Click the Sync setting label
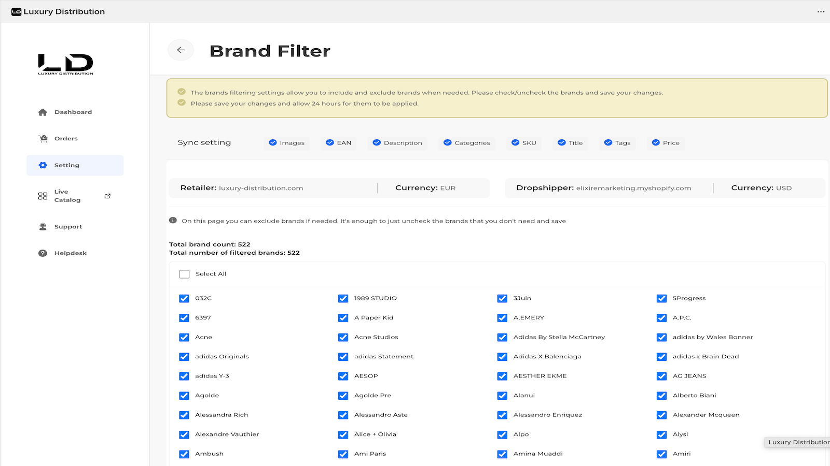The width and height of the screenshot is (830, 466). pos(204,142)
